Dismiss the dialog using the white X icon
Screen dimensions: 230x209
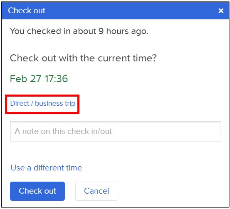(221, 11)
